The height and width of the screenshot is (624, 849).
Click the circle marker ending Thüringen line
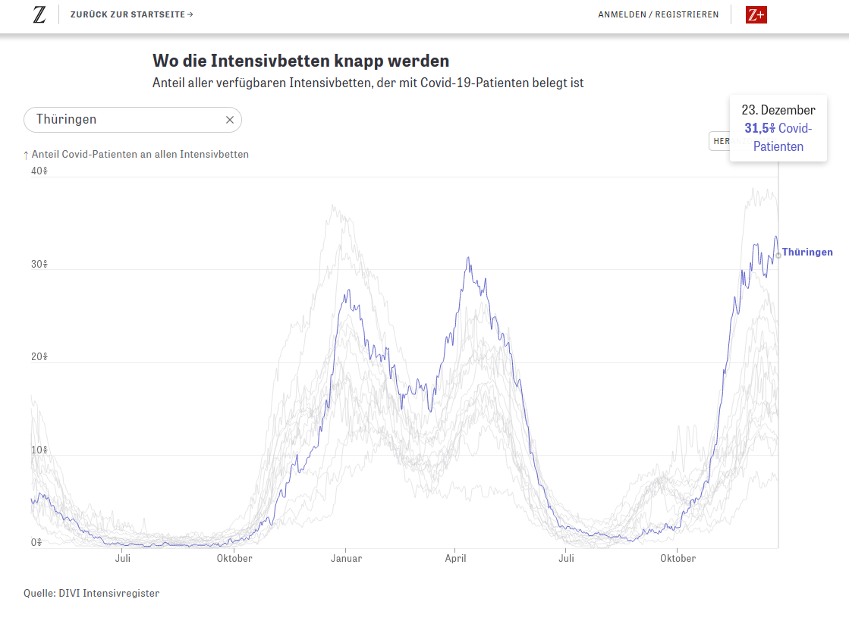coord(778,256)
